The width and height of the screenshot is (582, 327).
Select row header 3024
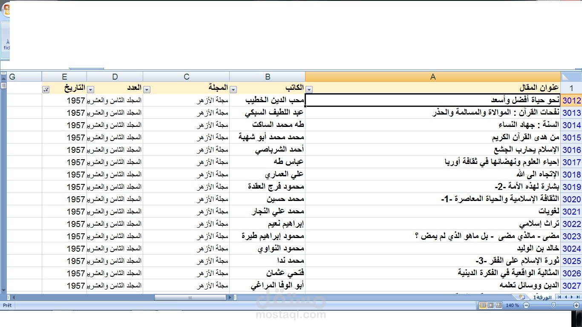tap(571, 249)
